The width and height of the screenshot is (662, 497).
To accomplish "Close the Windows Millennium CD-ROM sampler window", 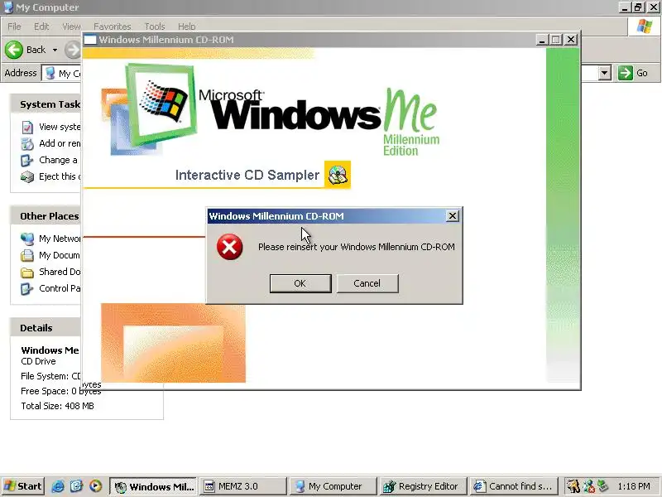I will [x=571, y=40].
